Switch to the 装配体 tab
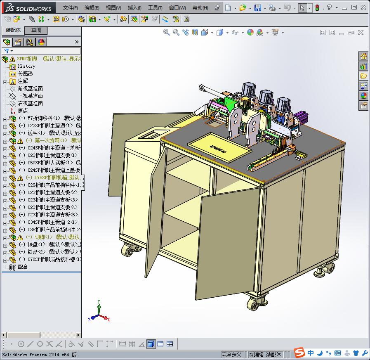Image resolution: width=370 pixels, height=360 pixels. [x=13, y=30]
